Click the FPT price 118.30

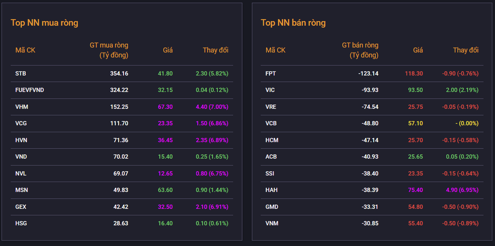coord(414,74)
